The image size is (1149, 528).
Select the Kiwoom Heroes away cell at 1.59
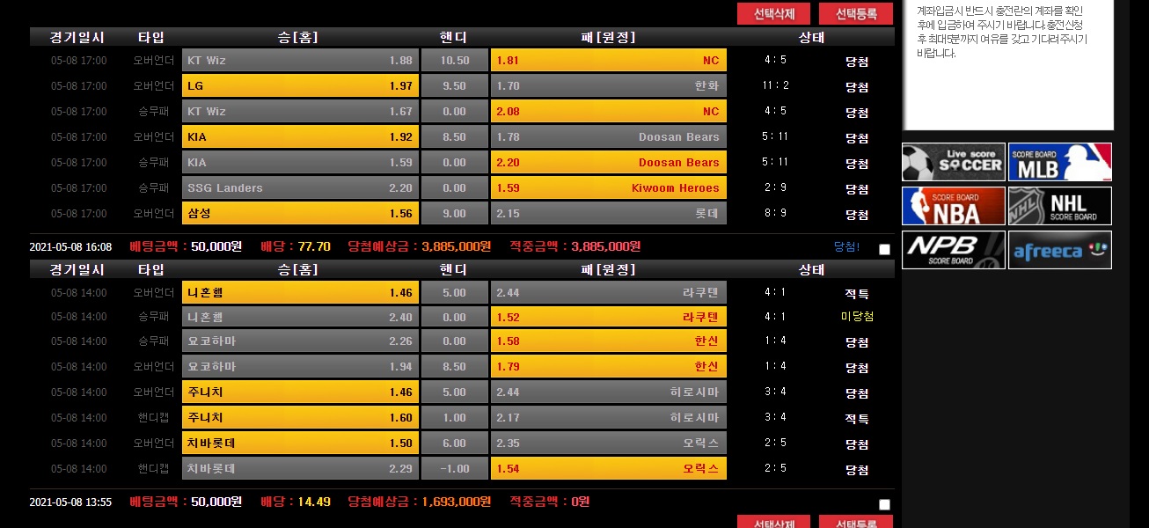[608, 188]
